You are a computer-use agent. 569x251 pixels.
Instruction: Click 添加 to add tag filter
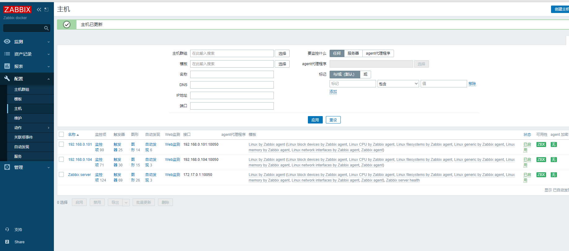point(333,92)
